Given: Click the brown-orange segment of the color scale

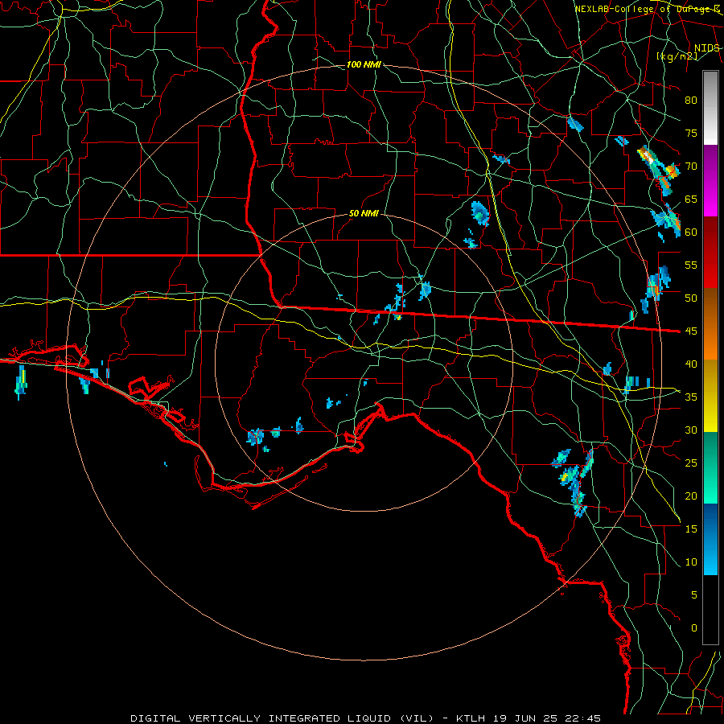Looking at the screenshot, I should [710, 323].
